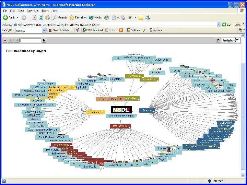Viewport: 247px width, 185px height.
Task: Click the central NSDL logo node
Action: coord(121,110)
